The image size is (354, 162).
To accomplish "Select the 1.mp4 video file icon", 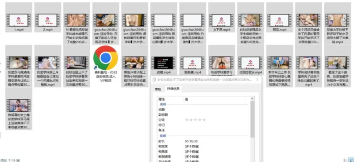I will coord(19,20).
